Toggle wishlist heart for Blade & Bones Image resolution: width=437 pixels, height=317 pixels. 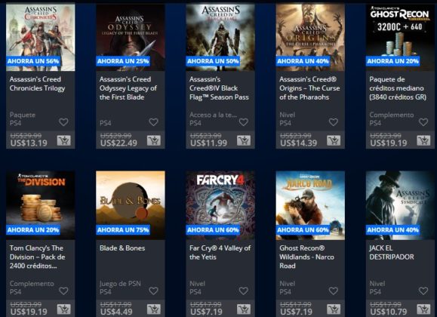(153, 291)
